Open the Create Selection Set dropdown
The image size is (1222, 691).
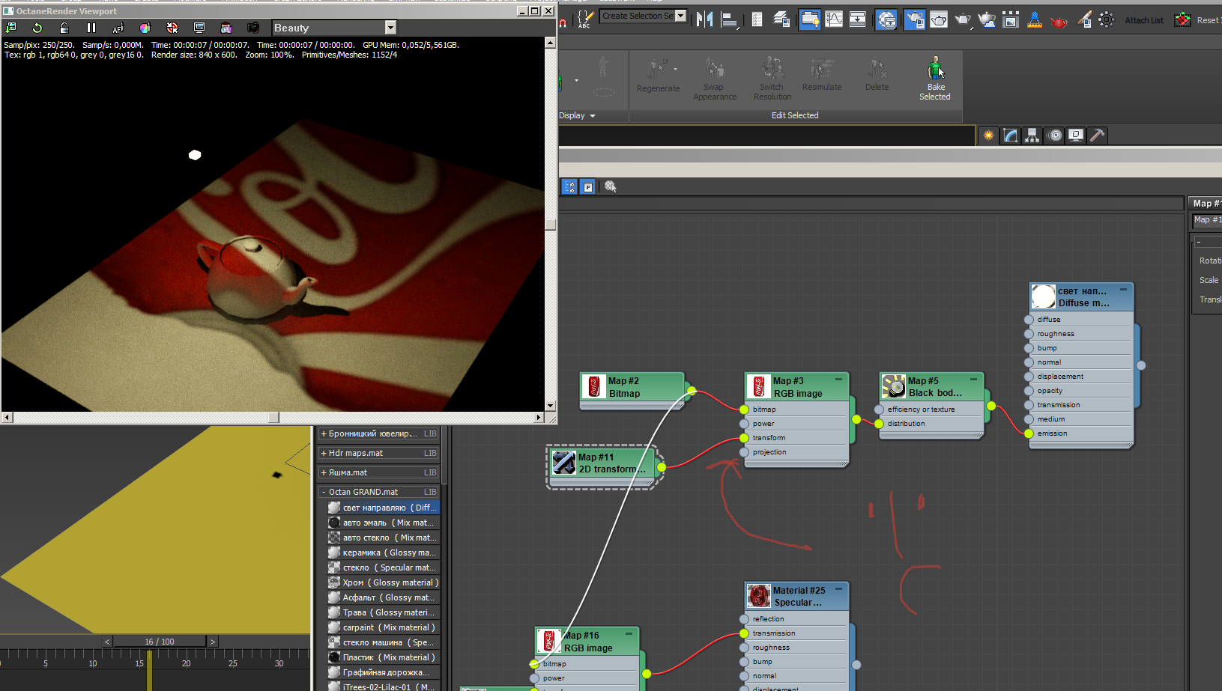tap(680, 16)
